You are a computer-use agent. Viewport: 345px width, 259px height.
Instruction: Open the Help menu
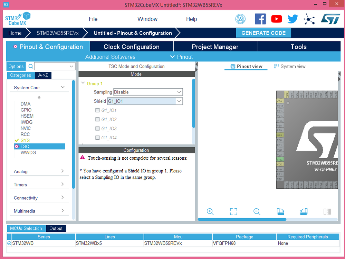pyautogui.click(x=191, y=19)
